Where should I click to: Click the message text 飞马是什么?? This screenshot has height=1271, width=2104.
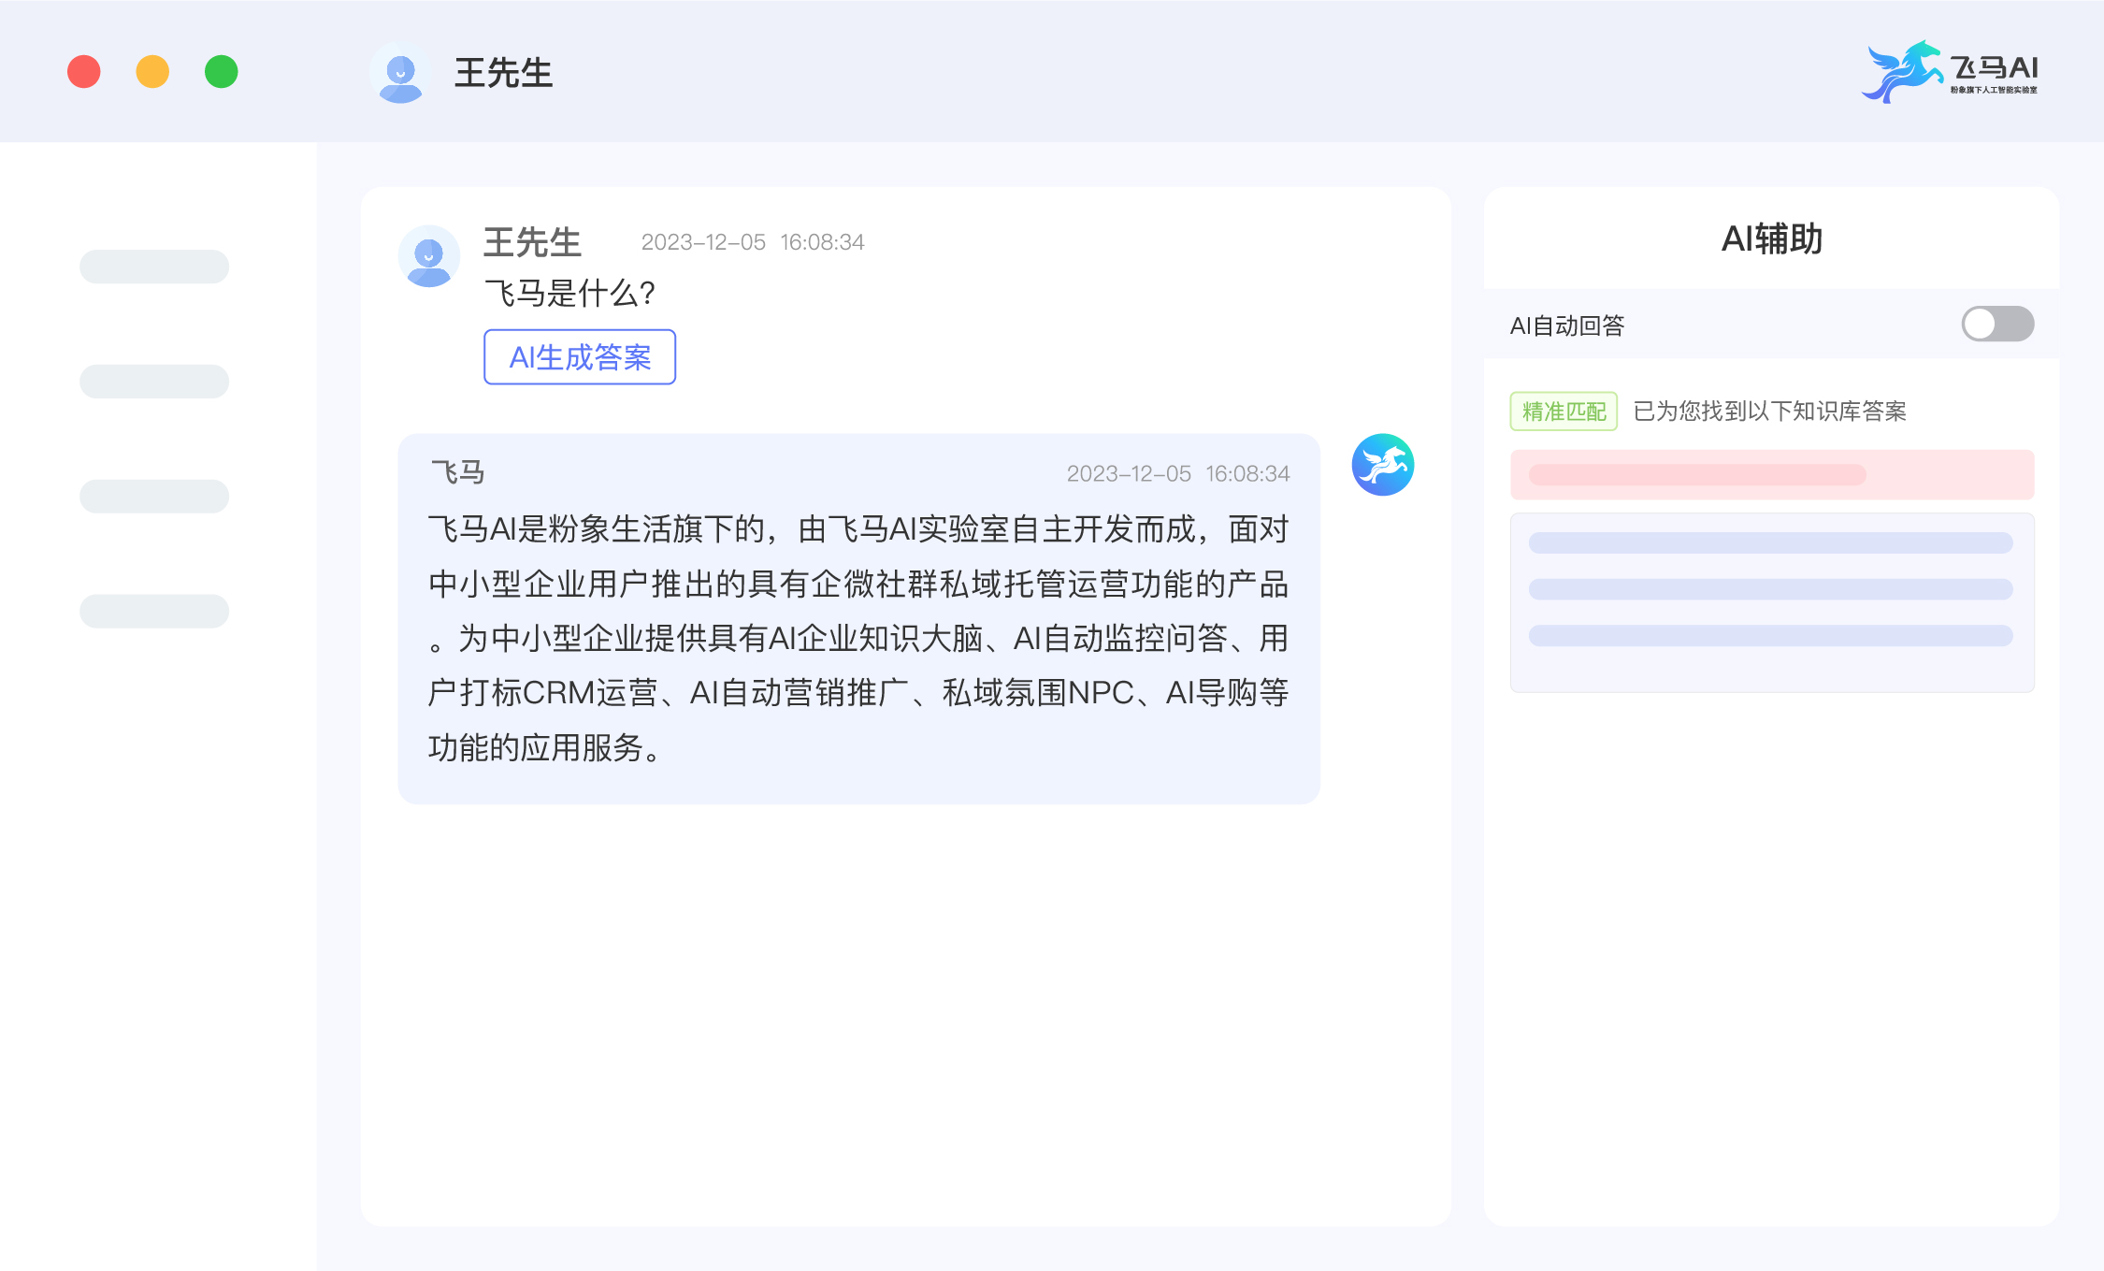point(569,294)
